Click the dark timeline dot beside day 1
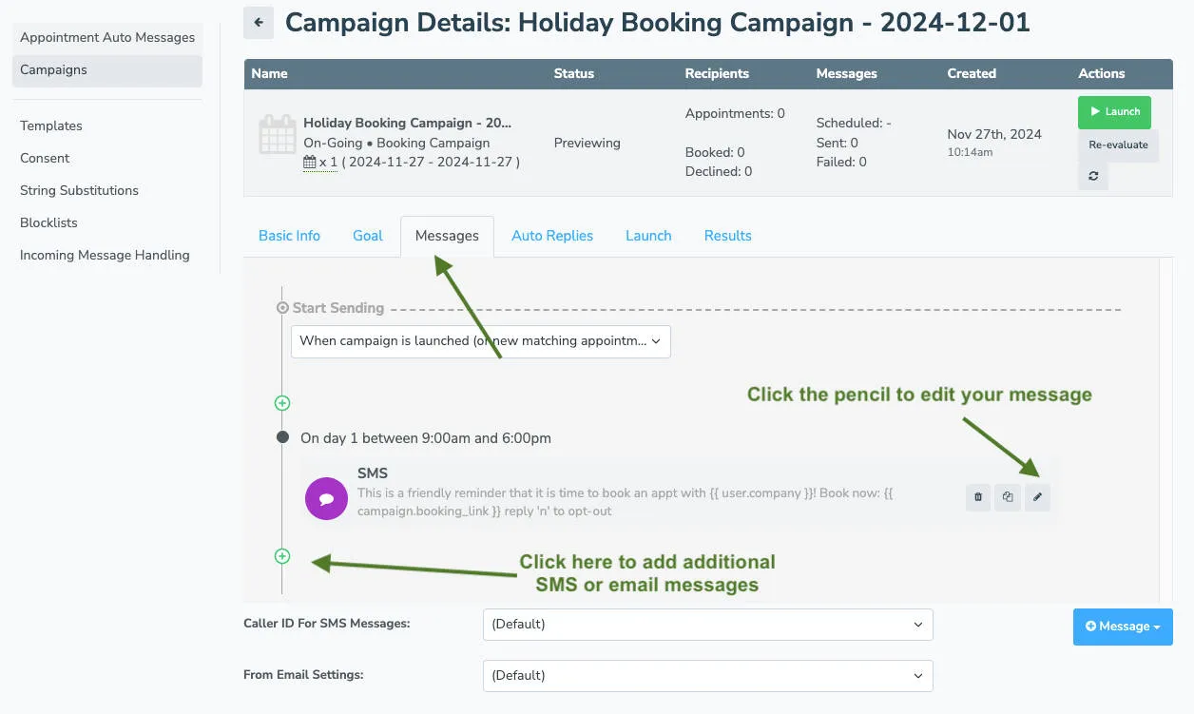 click(281, 436)
